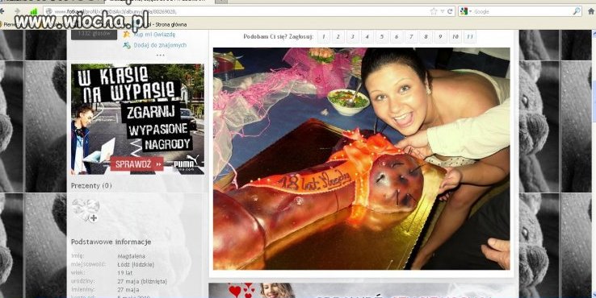The image size is (596, 298).
Task: Click the search magnifier icon
Action: point(577,11)
